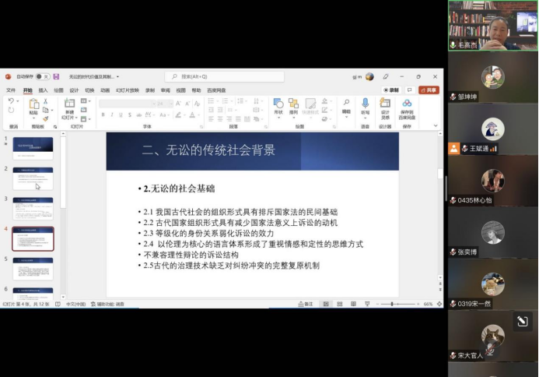Image resolution: width=539 pixels, height=377 pixels.
Task: Click the Dictate microphone icon
Action: 365,104
